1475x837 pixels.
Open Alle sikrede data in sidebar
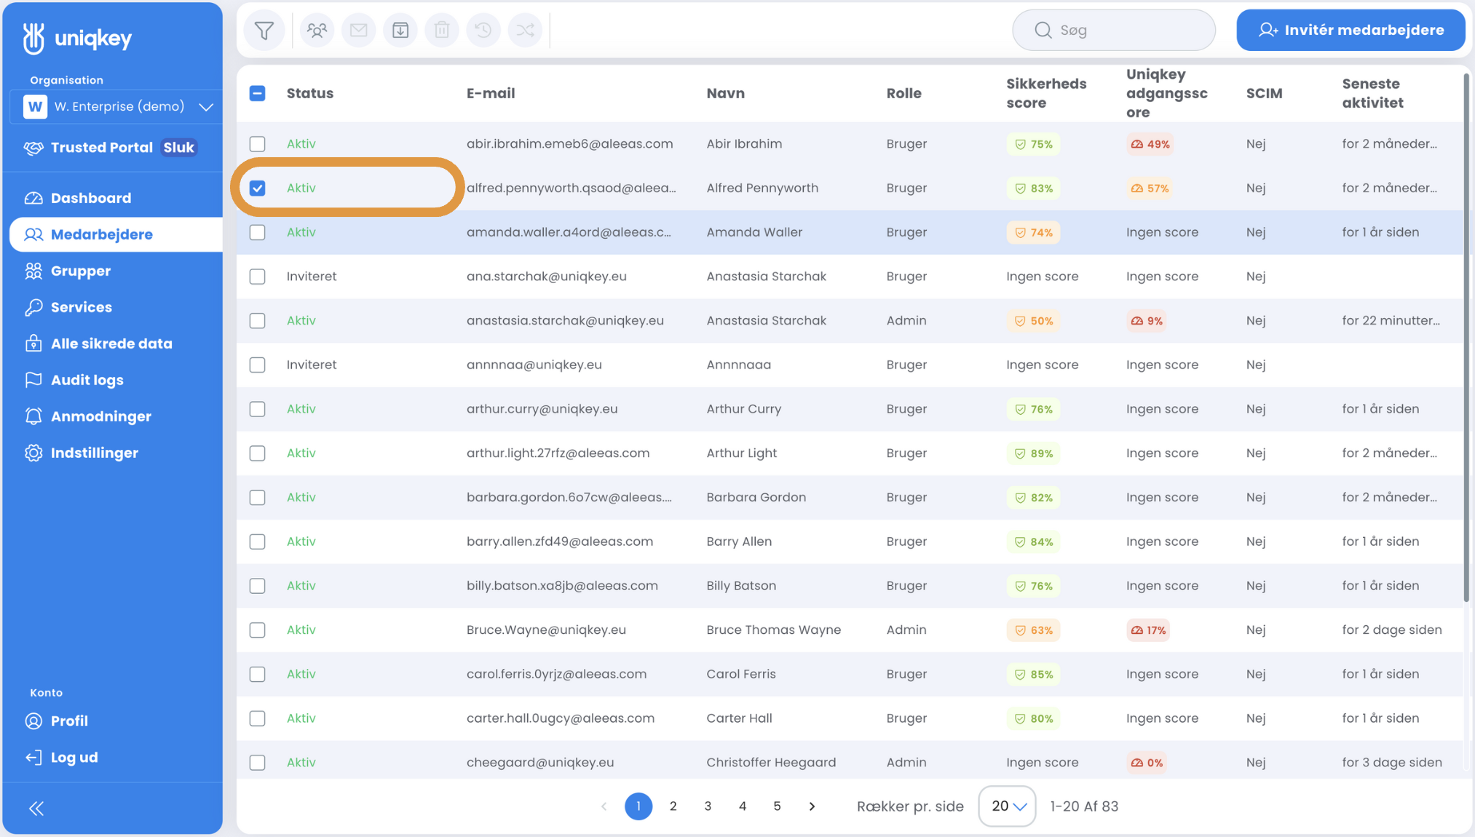coord(111,344)
